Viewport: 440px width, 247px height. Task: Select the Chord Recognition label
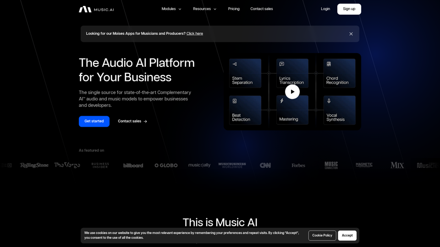click(337, 81)
